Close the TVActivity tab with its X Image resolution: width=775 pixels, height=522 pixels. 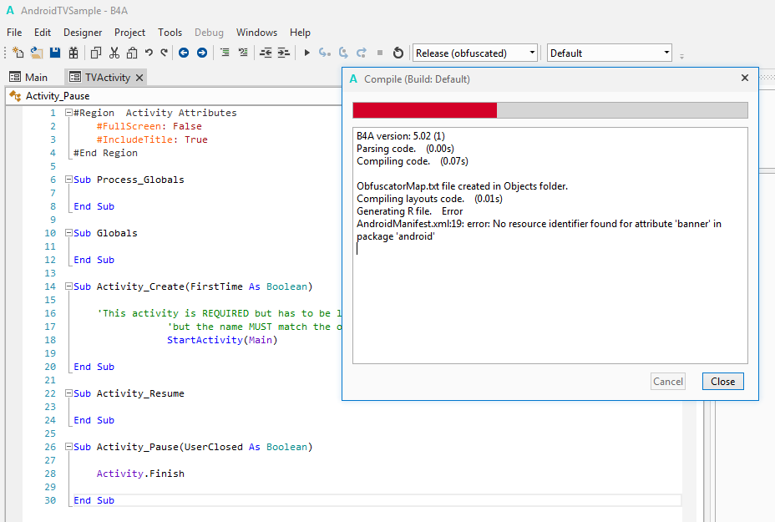(139, 77)
